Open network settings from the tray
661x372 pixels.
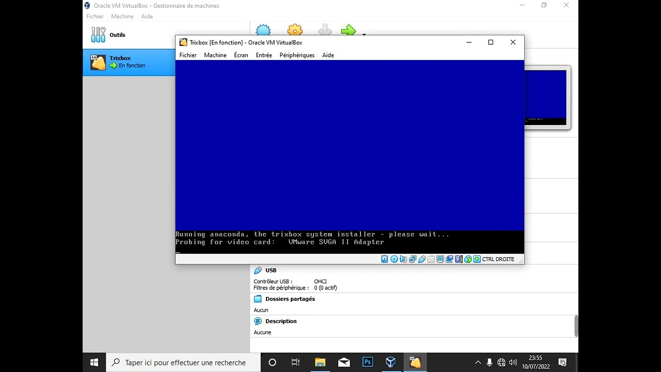click(501, 362)
